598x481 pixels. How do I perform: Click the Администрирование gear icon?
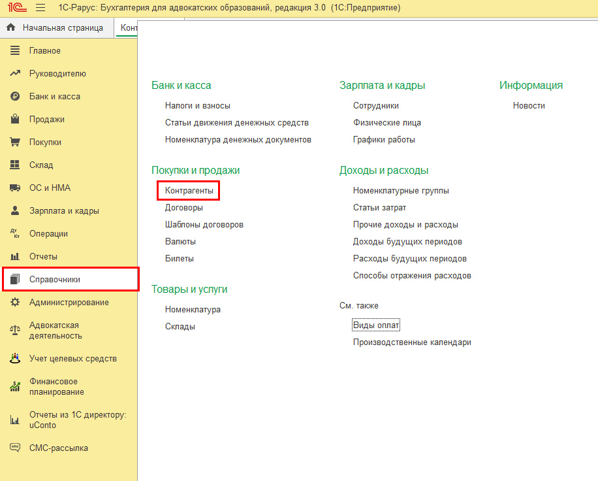(15, 303)
